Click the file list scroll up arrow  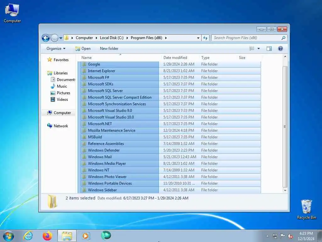coord(285,57)
